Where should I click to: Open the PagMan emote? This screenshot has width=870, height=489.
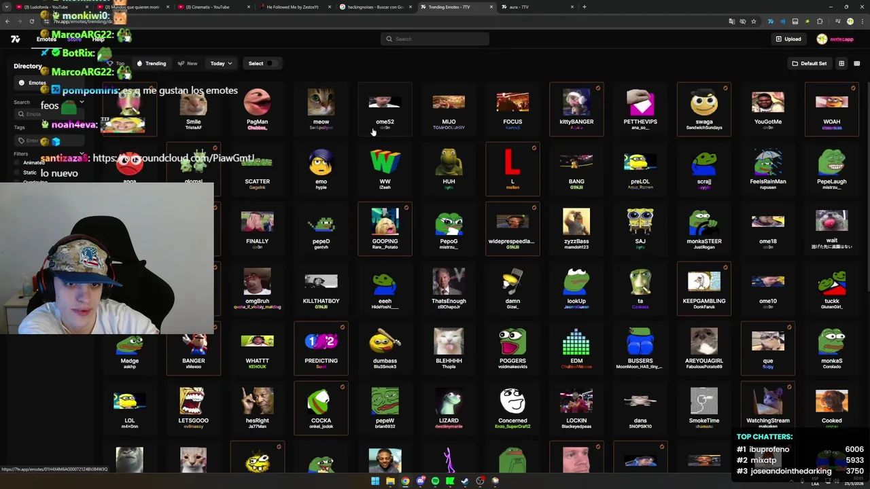point(257,109)
